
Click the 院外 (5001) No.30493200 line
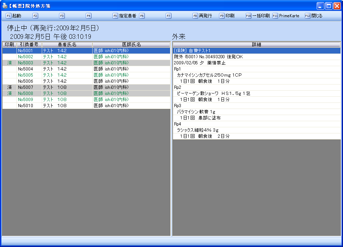pos(257,57)
